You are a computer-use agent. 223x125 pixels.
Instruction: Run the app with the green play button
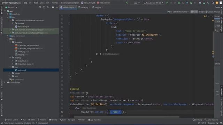tap(167, 3)
